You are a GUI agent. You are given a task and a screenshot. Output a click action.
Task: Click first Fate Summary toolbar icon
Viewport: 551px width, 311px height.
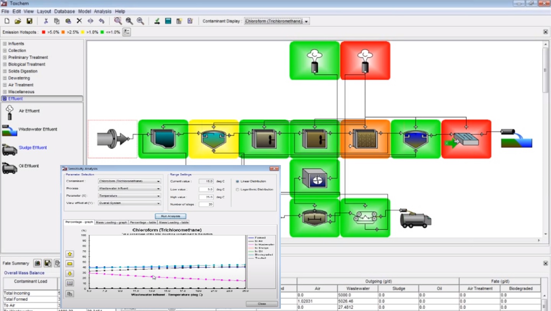coord(37,263)
